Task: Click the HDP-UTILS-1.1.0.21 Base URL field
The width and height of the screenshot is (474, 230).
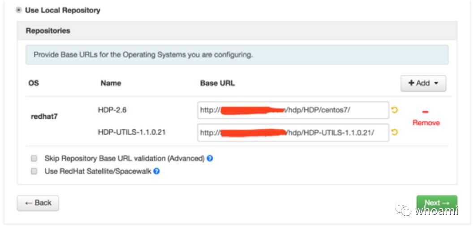Action: (x=293, y=132)
